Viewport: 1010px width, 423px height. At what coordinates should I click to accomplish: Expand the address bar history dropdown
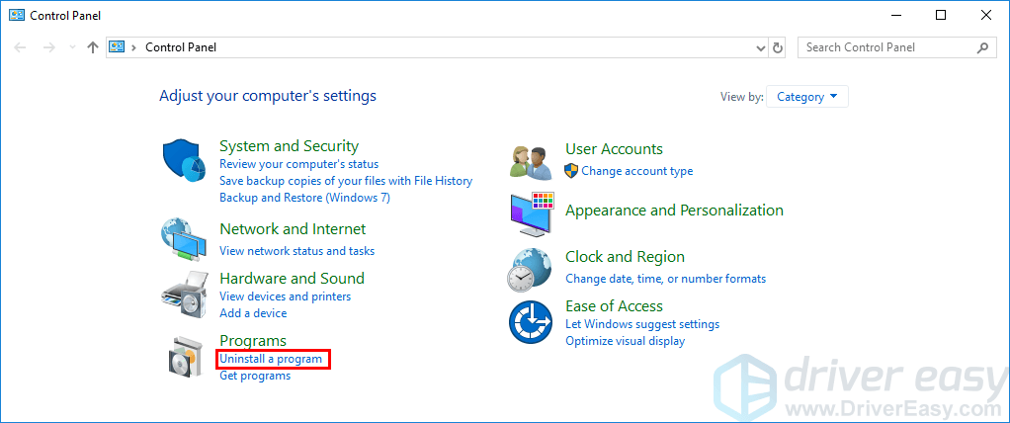tap(760, 47)
